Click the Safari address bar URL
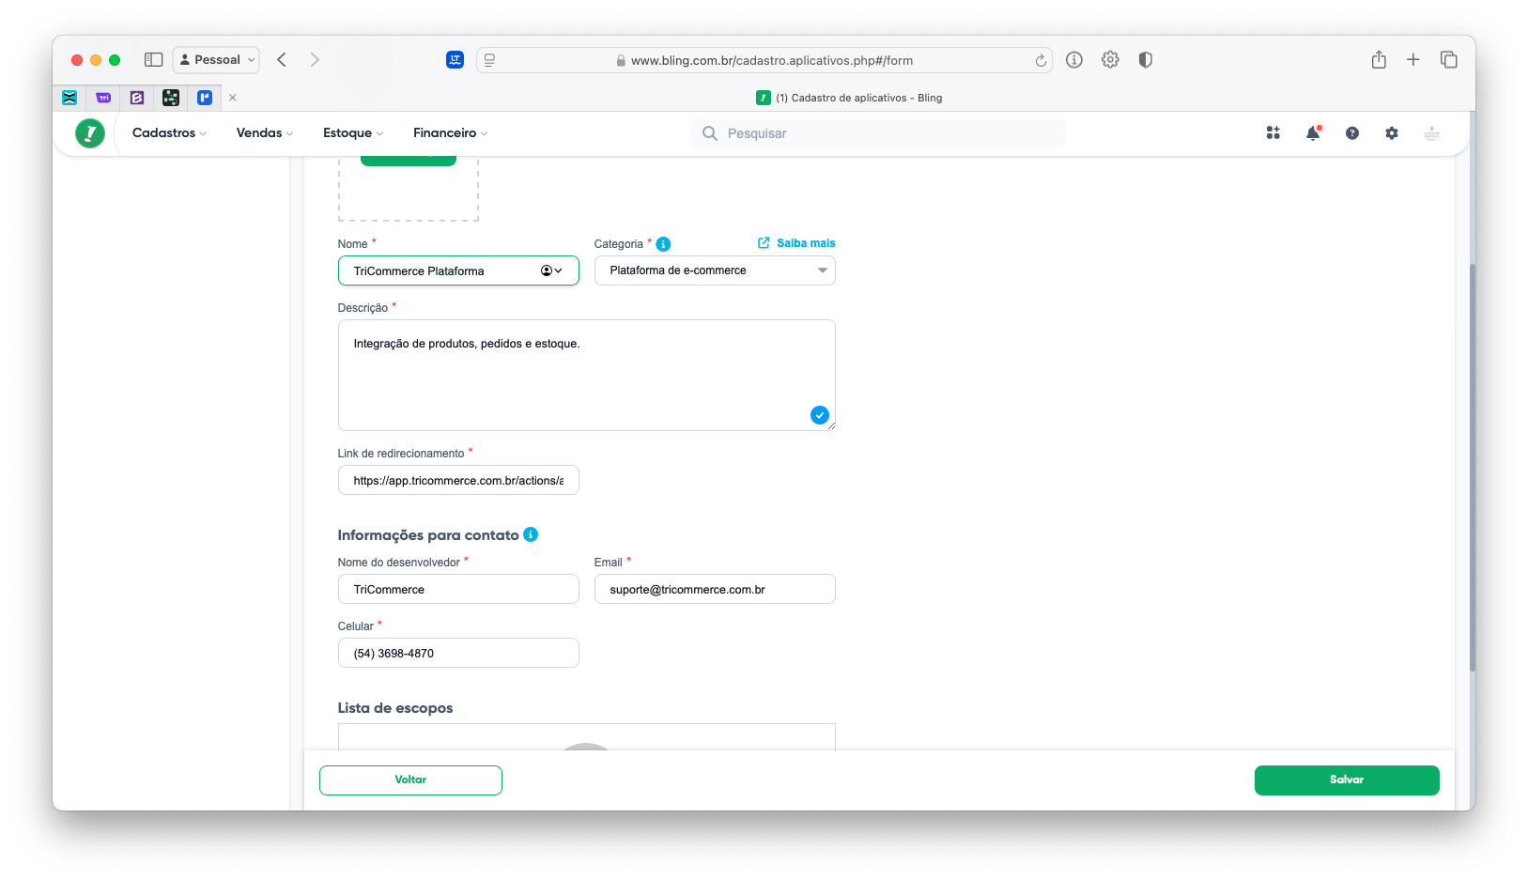The image size is (1528, 880). tap(771, 60)
